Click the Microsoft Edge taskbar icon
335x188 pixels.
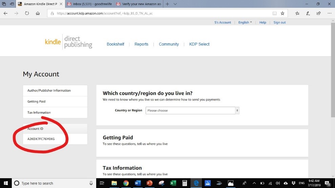196,183
